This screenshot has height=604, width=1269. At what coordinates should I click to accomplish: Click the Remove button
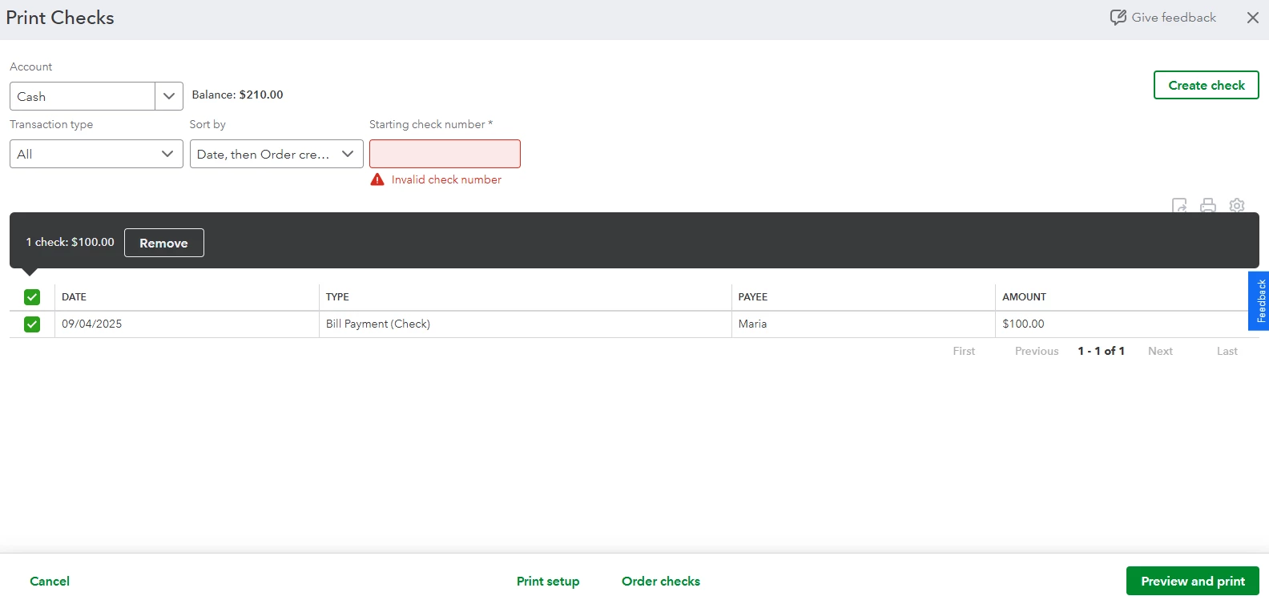tap(164, 243)
